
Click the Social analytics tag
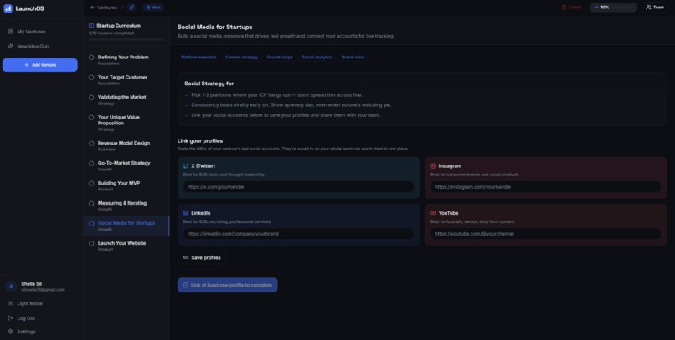pyautogui.click(x=317, y=57)
